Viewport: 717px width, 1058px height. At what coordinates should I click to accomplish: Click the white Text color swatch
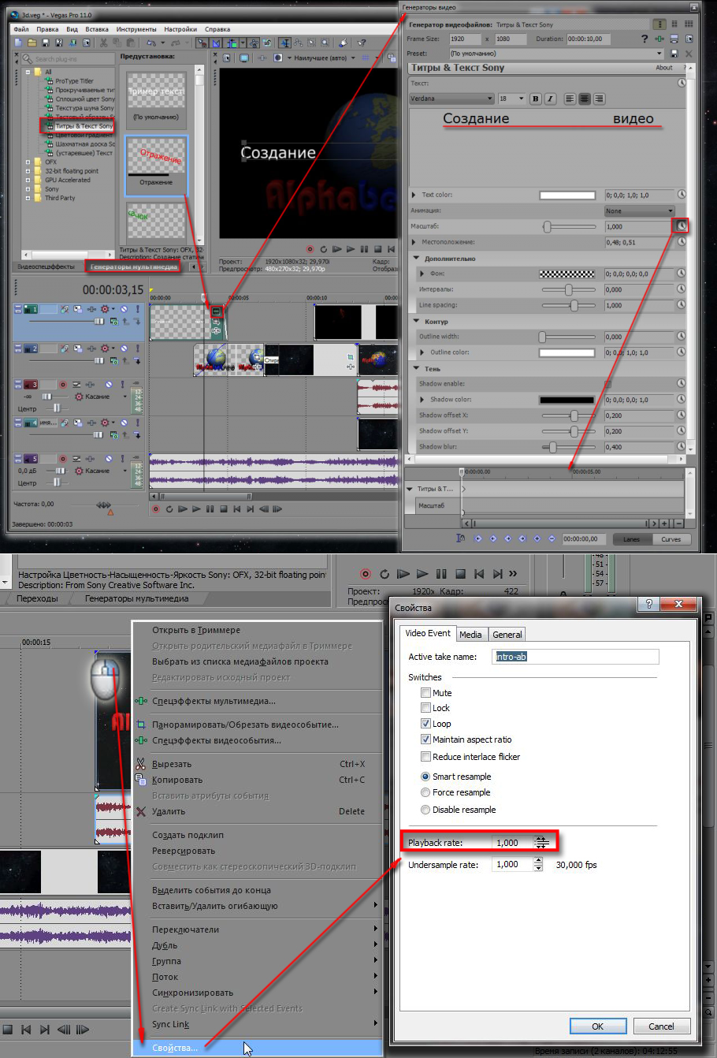(567, 195)
